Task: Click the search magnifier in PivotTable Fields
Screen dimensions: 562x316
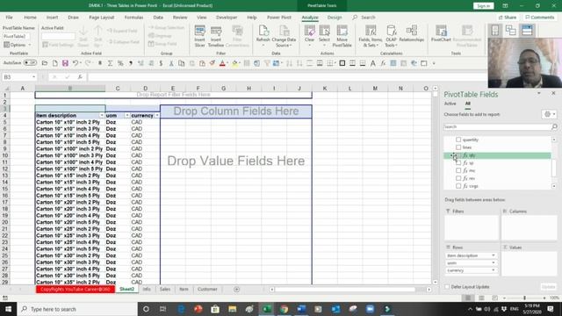Action: click(x=554, y=126)
